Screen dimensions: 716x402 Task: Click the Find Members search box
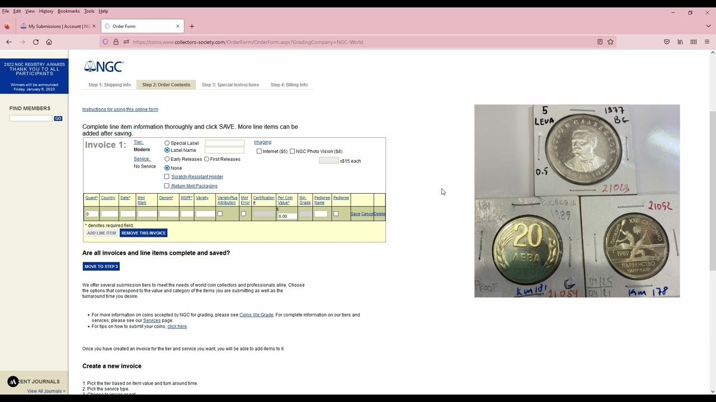31,118
